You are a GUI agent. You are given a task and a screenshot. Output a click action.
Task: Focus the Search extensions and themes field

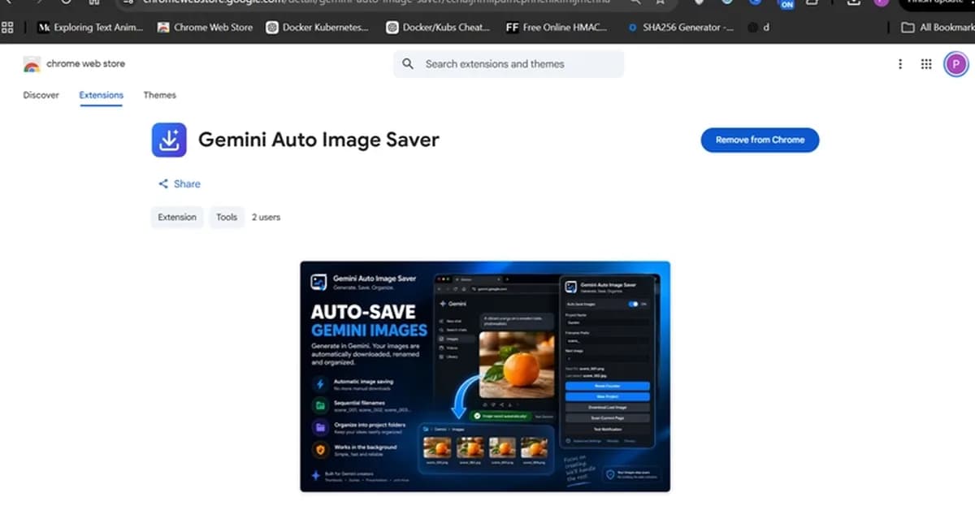[509, 64]
